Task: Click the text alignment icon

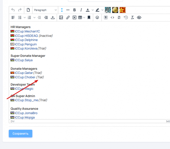Action: 13,17
